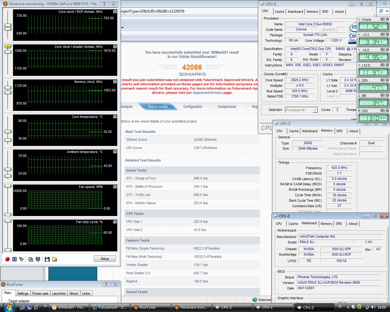The width and height of the screenshot is (390, 312).
Task: Open About tab in bottom CPU-Z window
Action: [353, 224]
